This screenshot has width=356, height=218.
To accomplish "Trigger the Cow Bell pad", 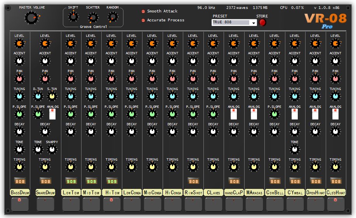I will tap(275, 204).
